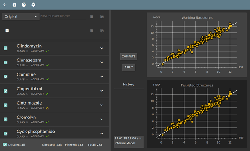Expand the Clotrimazole row

[x=102, y=105]
